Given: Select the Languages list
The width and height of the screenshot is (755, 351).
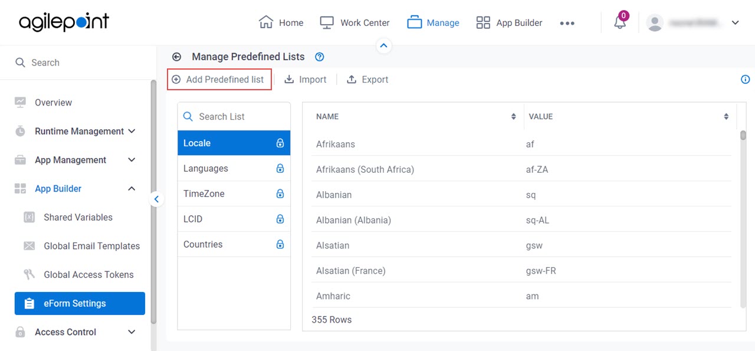Looking at the screenshot, I should coord(234,168).
